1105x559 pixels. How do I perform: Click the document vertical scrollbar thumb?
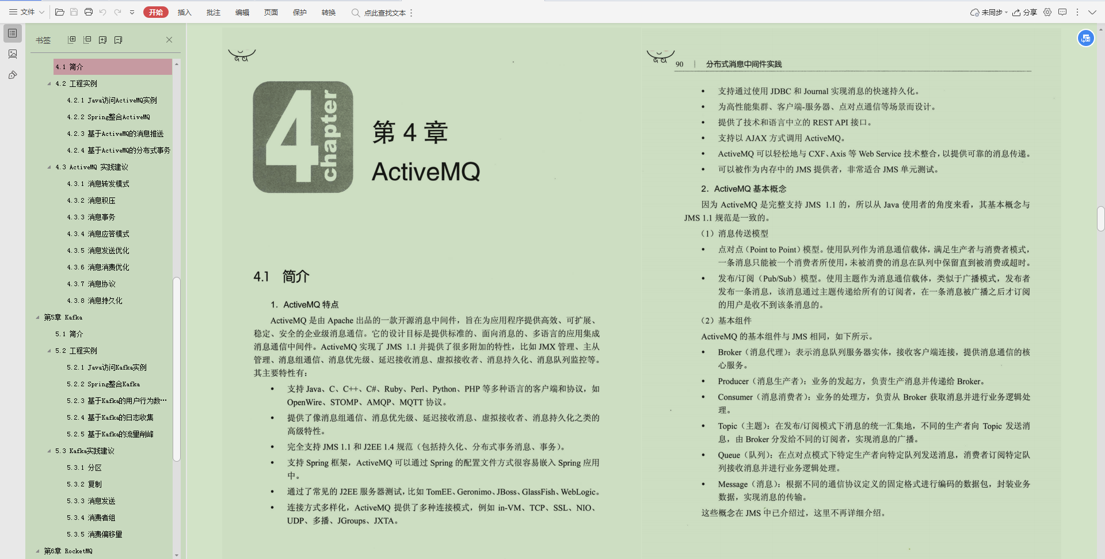tap(1100, 219)
